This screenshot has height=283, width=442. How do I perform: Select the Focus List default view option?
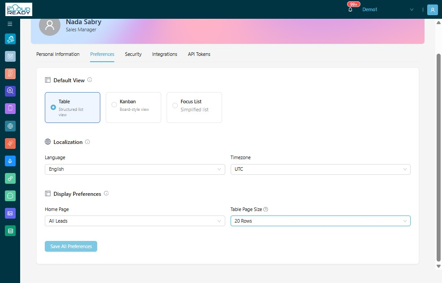[x=194, y=107]
